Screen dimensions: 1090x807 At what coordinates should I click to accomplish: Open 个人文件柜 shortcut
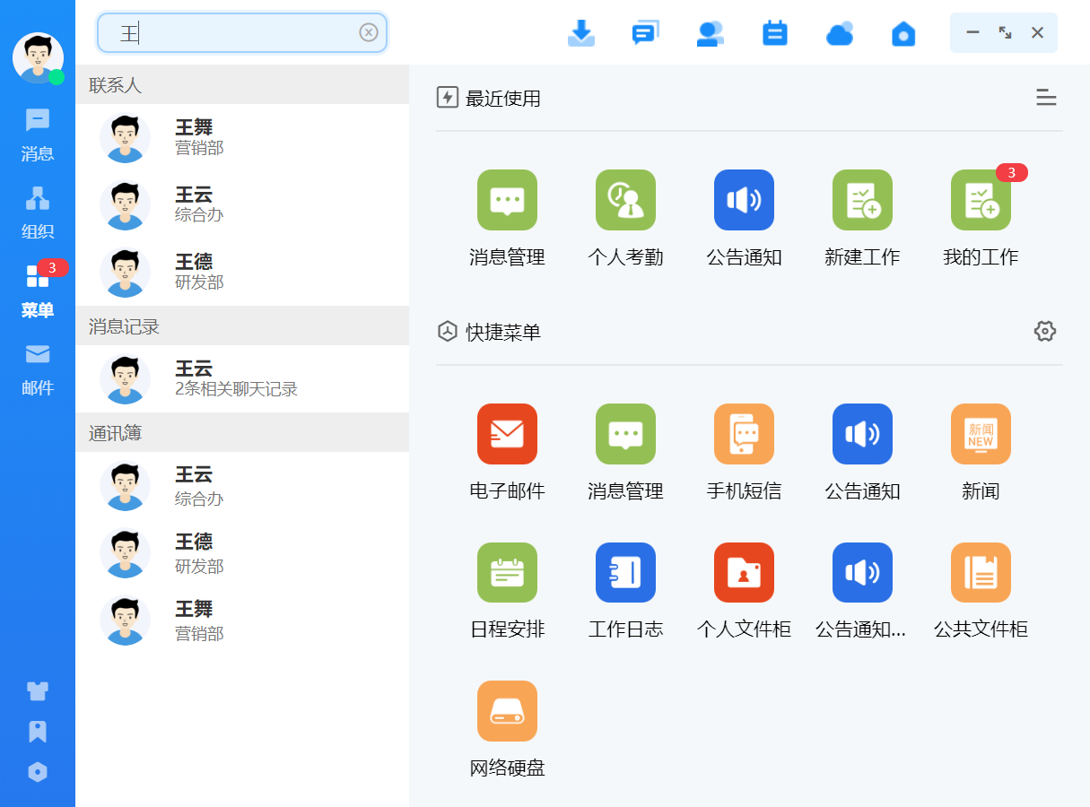pyautogui.click(x=744, y=573)
